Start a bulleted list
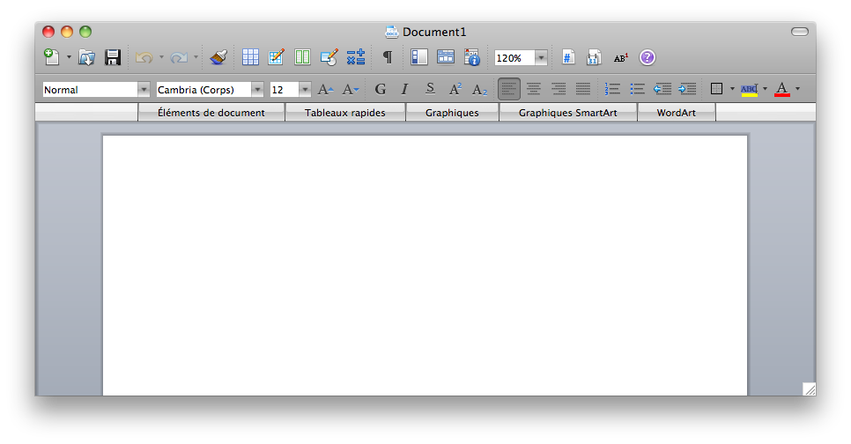The image size is (851, 444). pos(637,88)
